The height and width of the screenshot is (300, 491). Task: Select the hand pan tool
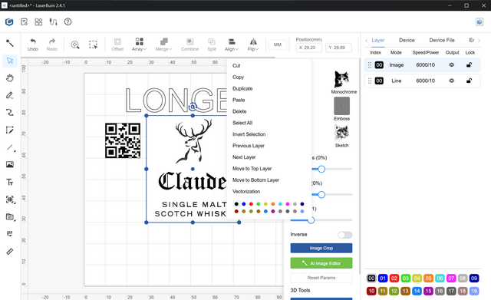(10, 78)
